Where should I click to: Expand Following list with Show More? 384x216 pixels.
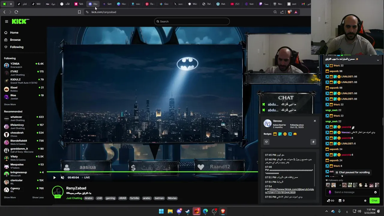click(10, 104)
